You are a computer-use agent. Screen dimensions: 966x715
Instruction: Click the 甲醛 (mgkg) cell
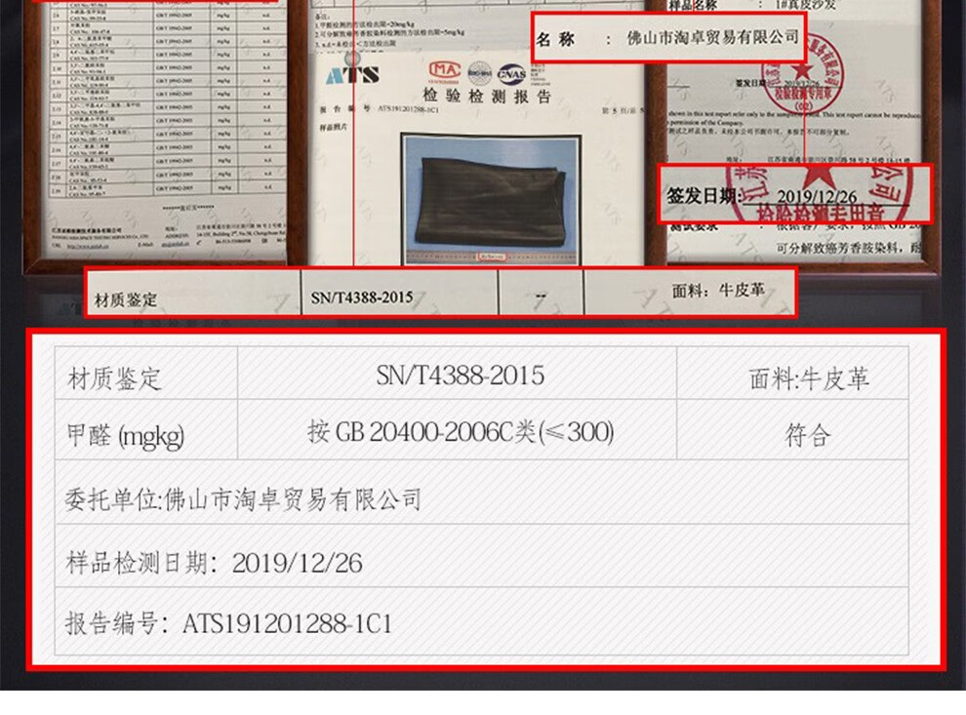click(x=146, y=430)
